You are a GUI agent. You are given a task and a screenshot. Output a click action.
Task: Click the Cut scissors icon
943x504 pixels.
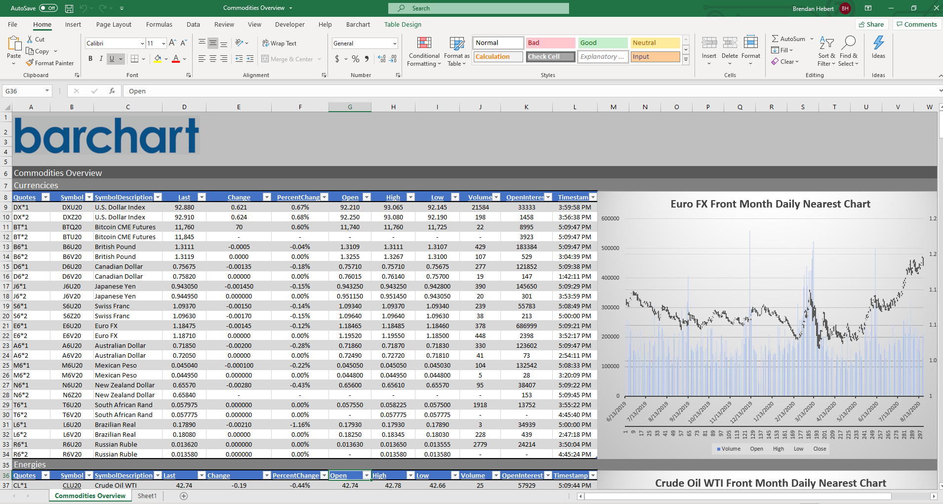(30, 39)
